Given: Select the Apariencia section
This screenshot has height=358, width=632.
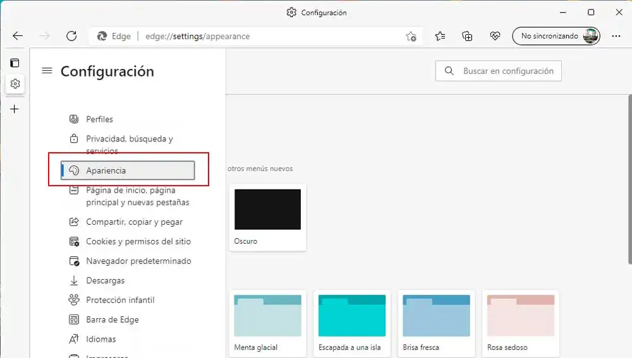Looking at the screenshot, I should pyautogui.click(x=128, y=170).
